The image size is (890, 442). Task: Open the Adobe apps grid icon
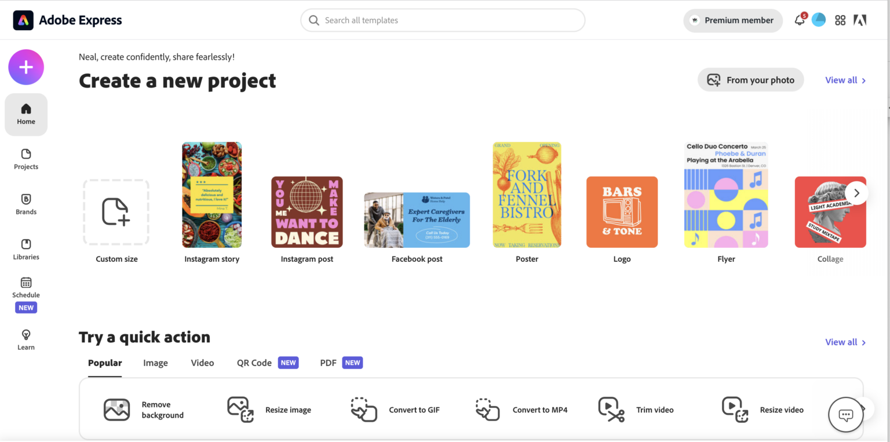click(840, 20)
